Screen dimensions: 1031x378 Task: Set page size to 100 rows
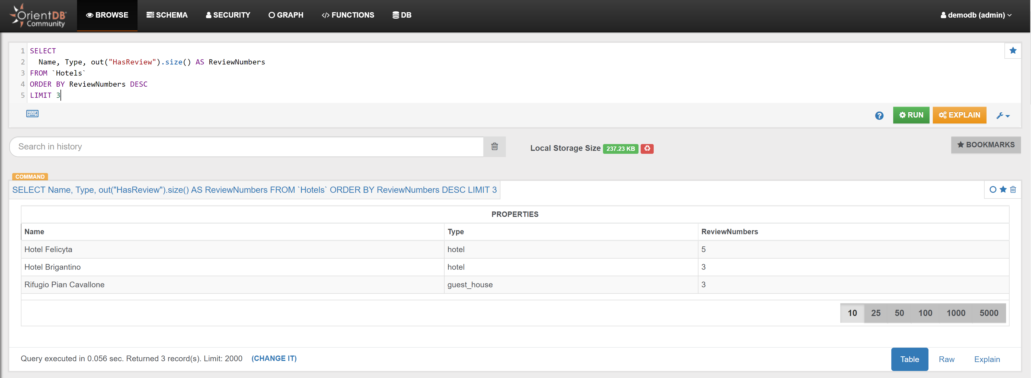click(925, 313)
